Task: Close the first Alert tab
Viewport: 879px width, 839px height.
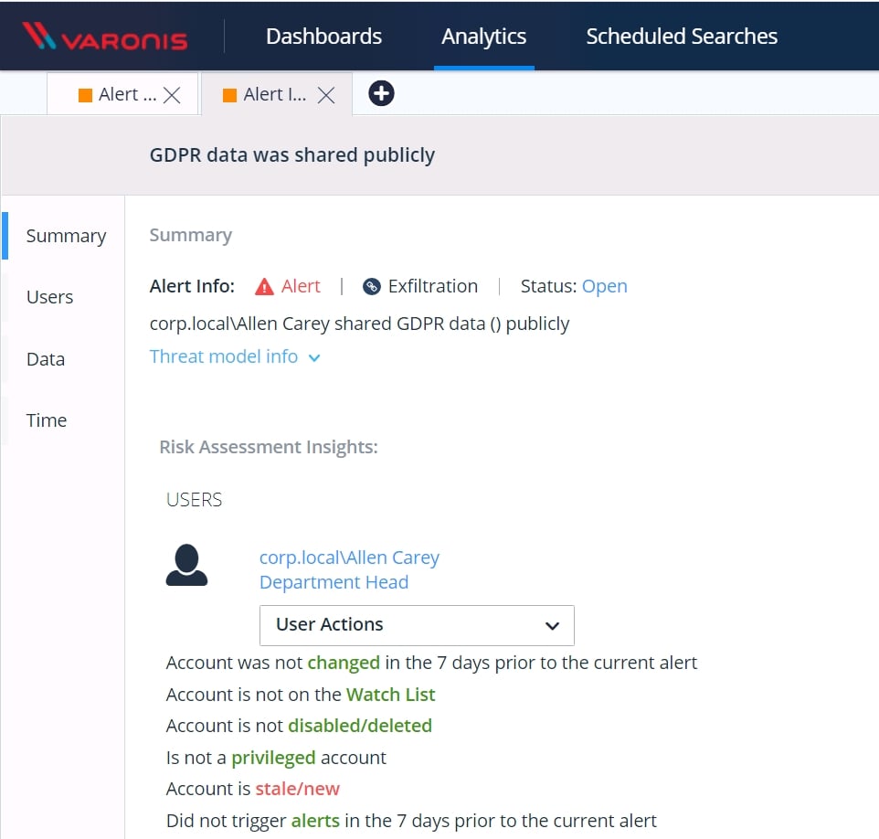Action: (x=172, y=95)
